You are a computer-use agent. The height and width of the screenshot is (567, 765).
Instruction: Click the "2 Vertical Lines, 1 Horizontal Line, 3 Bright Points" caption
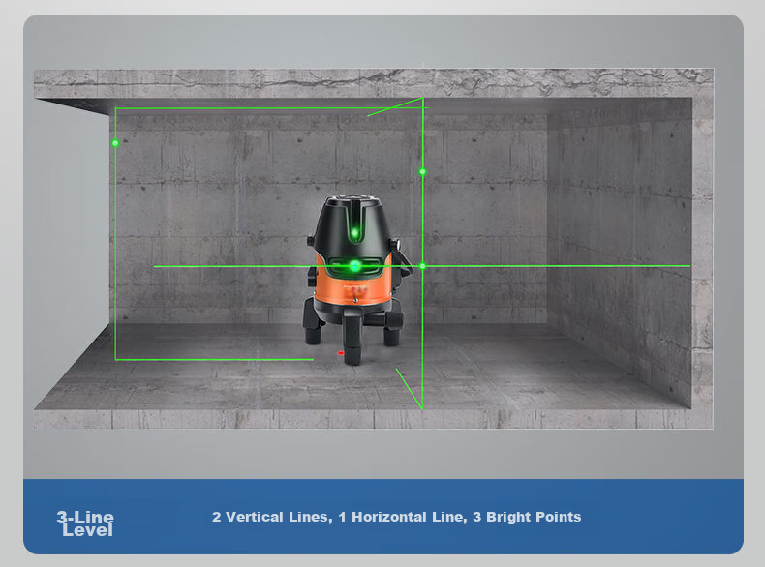397,517
